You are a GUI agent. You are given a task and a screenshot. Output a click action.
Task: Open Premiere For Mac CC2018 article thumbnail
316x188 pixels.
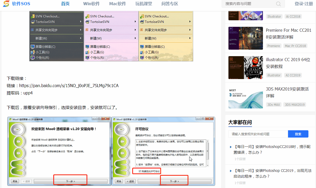246,38
